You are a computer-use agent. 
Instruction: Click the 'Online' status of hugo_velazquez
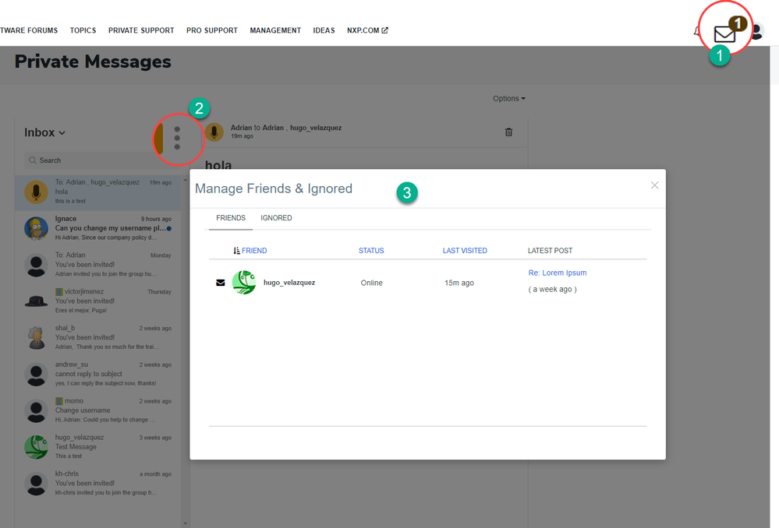[x=372, y=283]
